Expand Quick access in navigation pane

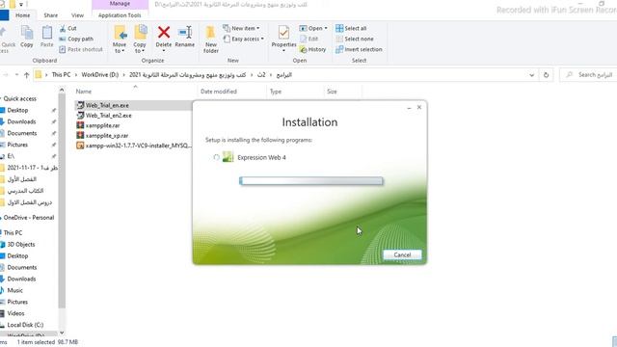point(1,98)
